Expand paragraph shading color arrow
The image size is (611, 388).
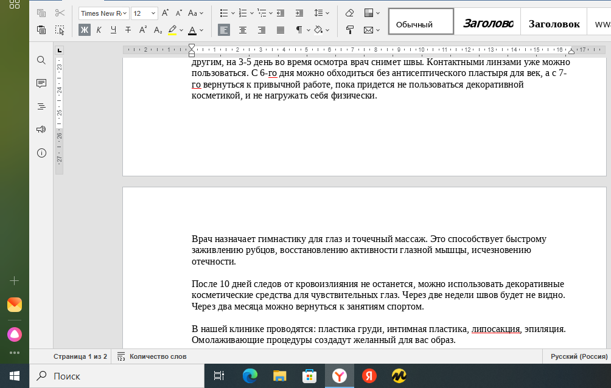tap(327, 30)
